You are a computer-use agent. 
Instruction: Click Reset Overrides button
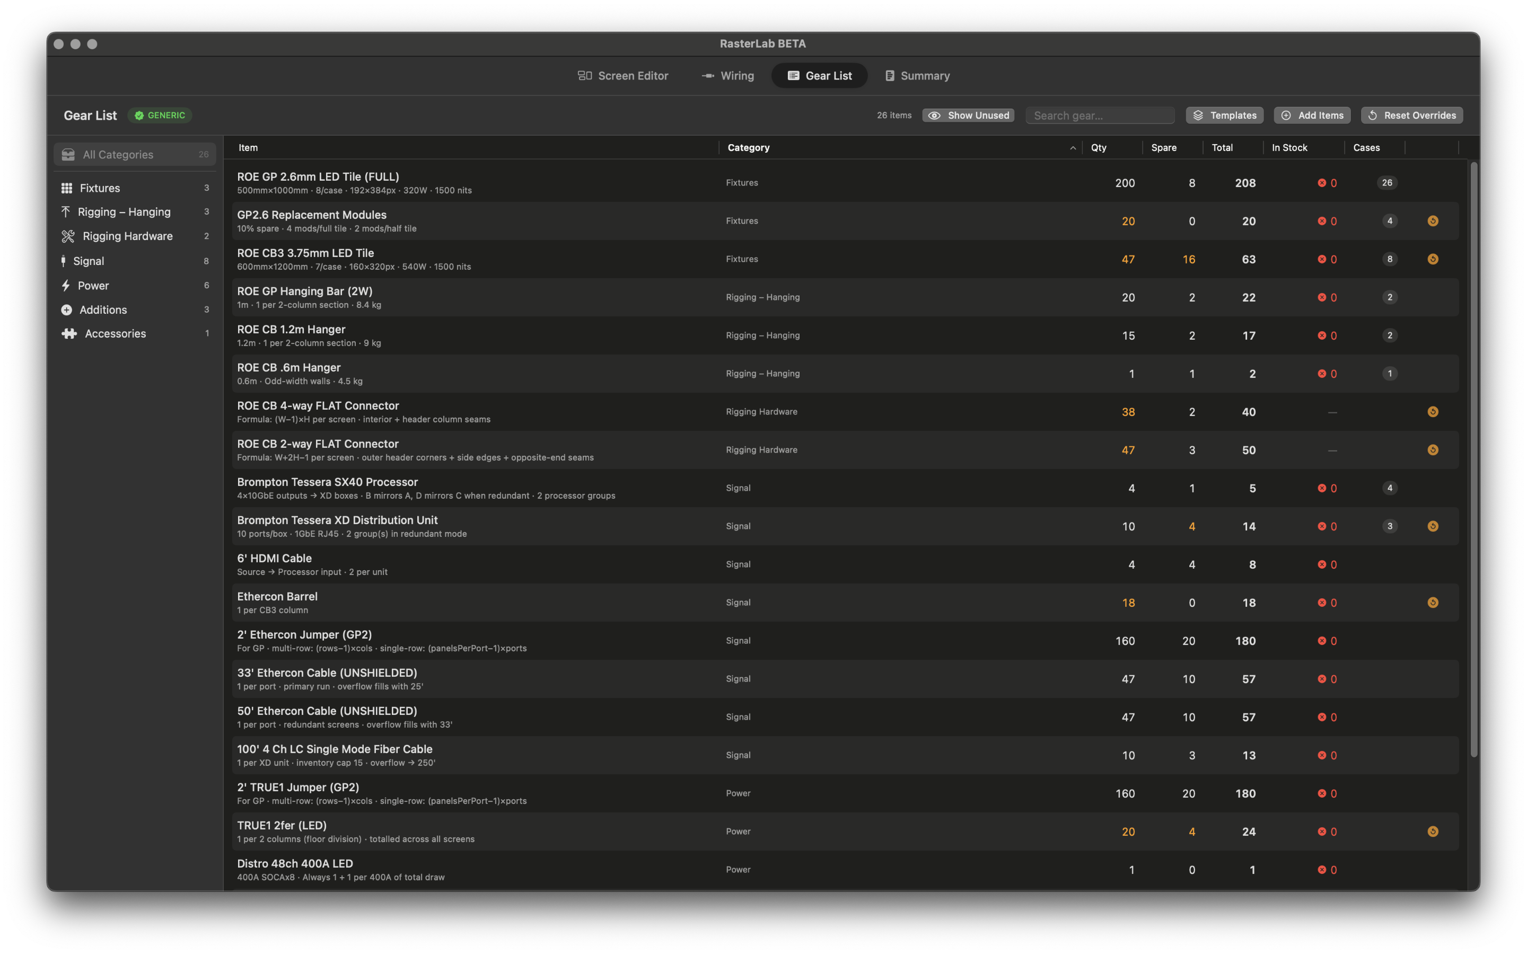tap(1411, 116)
